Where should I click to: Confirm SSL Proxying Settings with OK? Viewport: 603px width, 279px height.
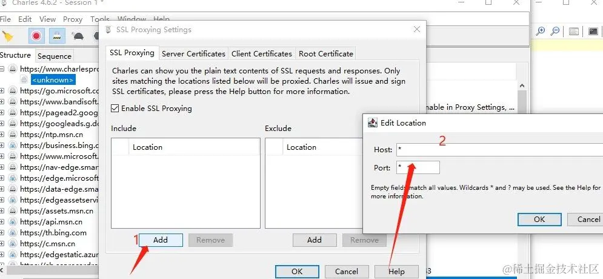pyautogui.click(x=297, y=272)
